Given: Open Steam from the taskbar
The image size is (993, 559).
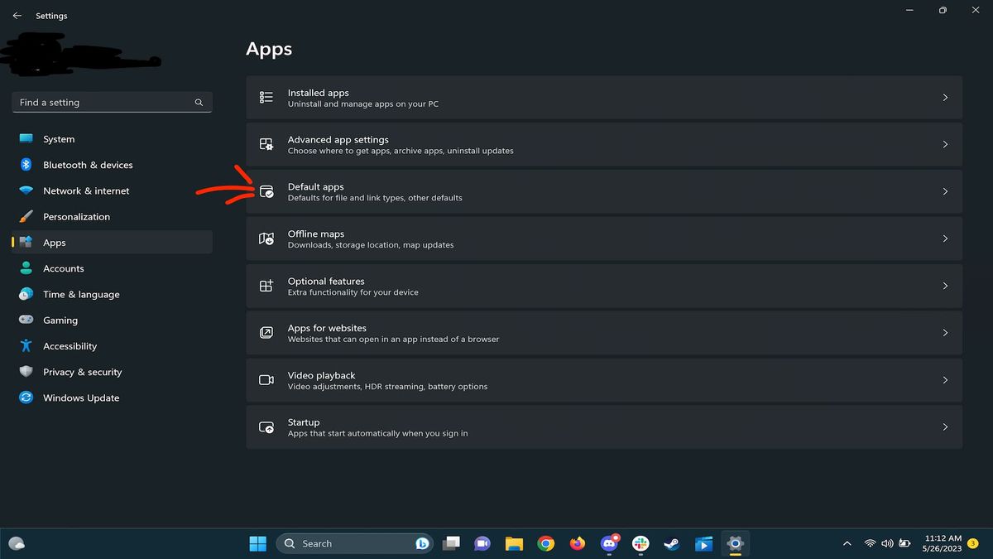Looking at the screenshot, I should click(x=671, y=543).
